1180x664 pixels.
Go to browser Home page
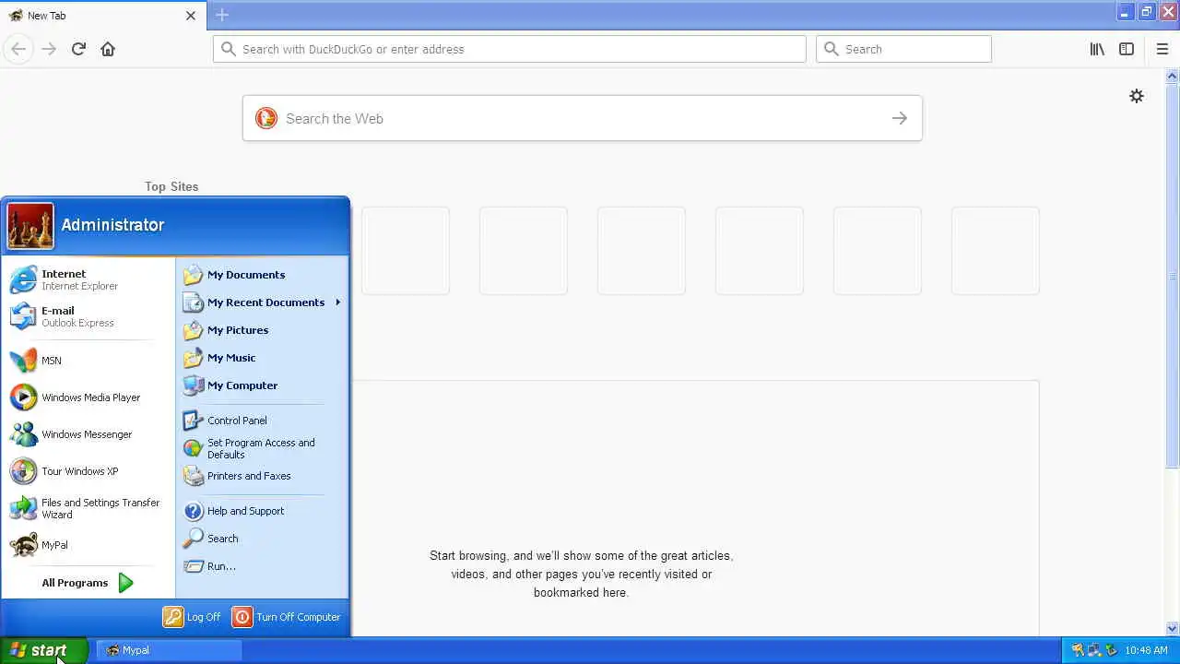pos(108,49)
